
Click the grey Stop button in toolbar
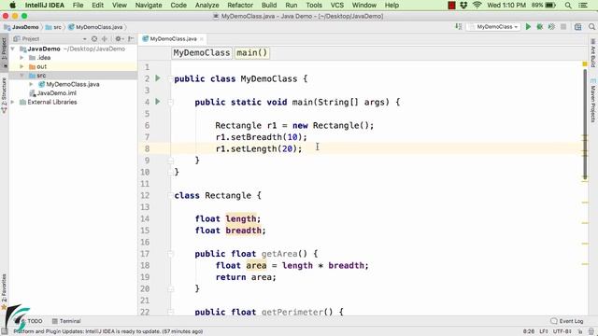[563, 27]
